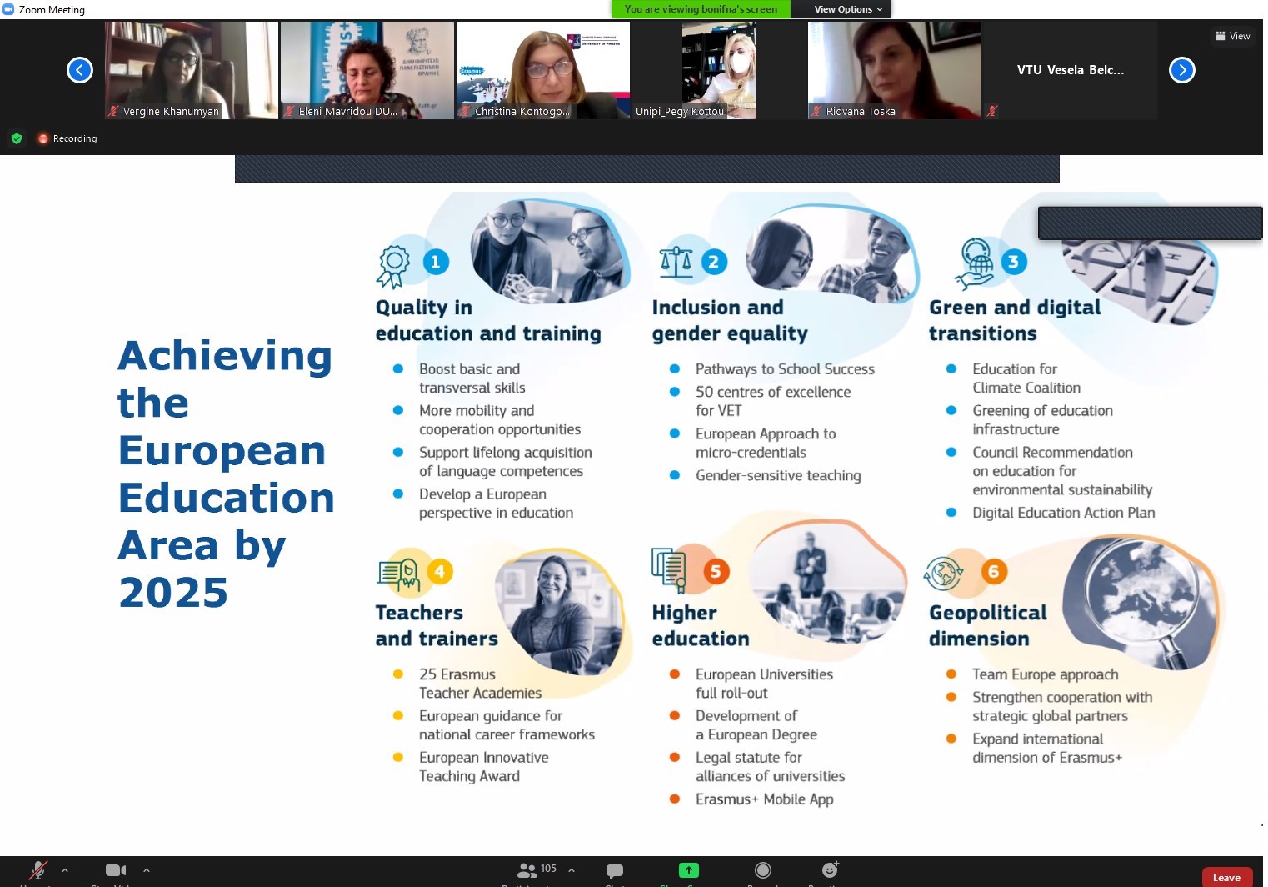The height and width of the screenshot is (887, 1268).
Task: Click the "Quality in education and training" heading
Action: coord(488,320)
